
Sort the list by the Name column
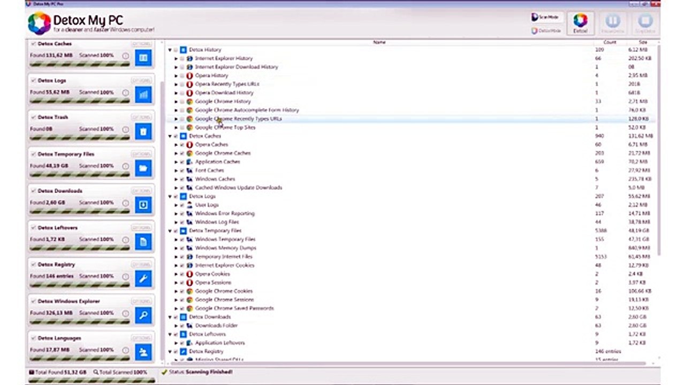tap(379, 42)
